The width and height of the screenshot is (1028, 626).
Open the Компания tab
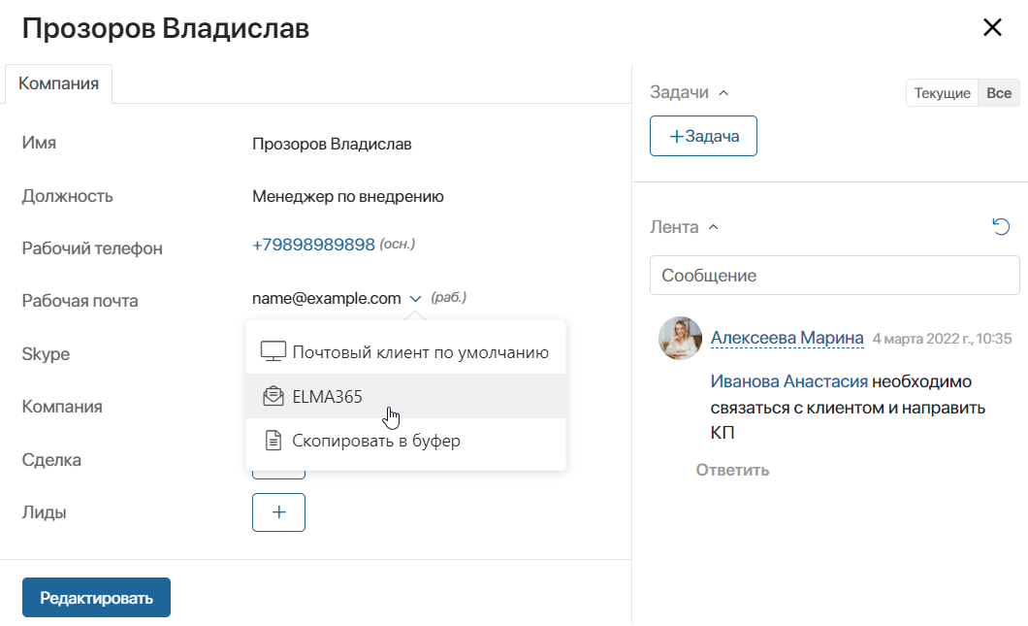coord(58,84)
